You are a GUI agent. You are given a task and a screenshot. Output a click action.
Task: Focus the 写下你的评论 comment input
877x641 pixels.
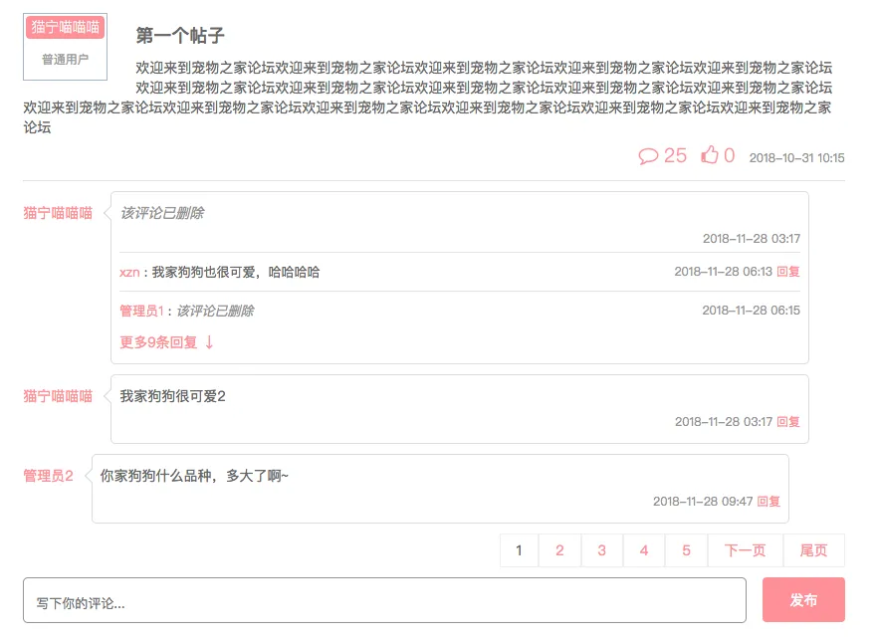coord(384,600)
